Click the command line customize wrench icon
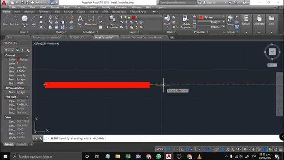Screen dimensions: 284x160 [41, 138]
